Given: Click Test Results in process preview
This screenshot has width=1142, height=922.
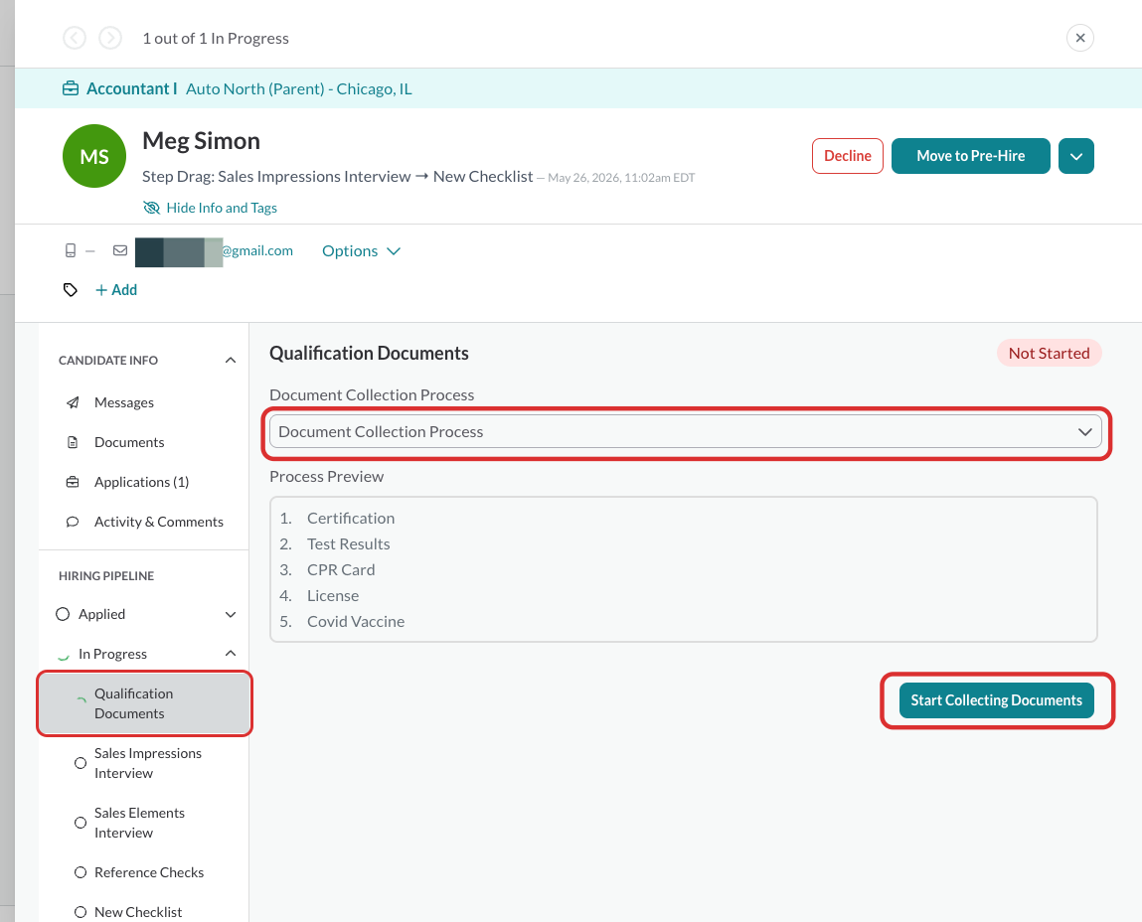Looking at the screenshot, I should click(348, 544).
